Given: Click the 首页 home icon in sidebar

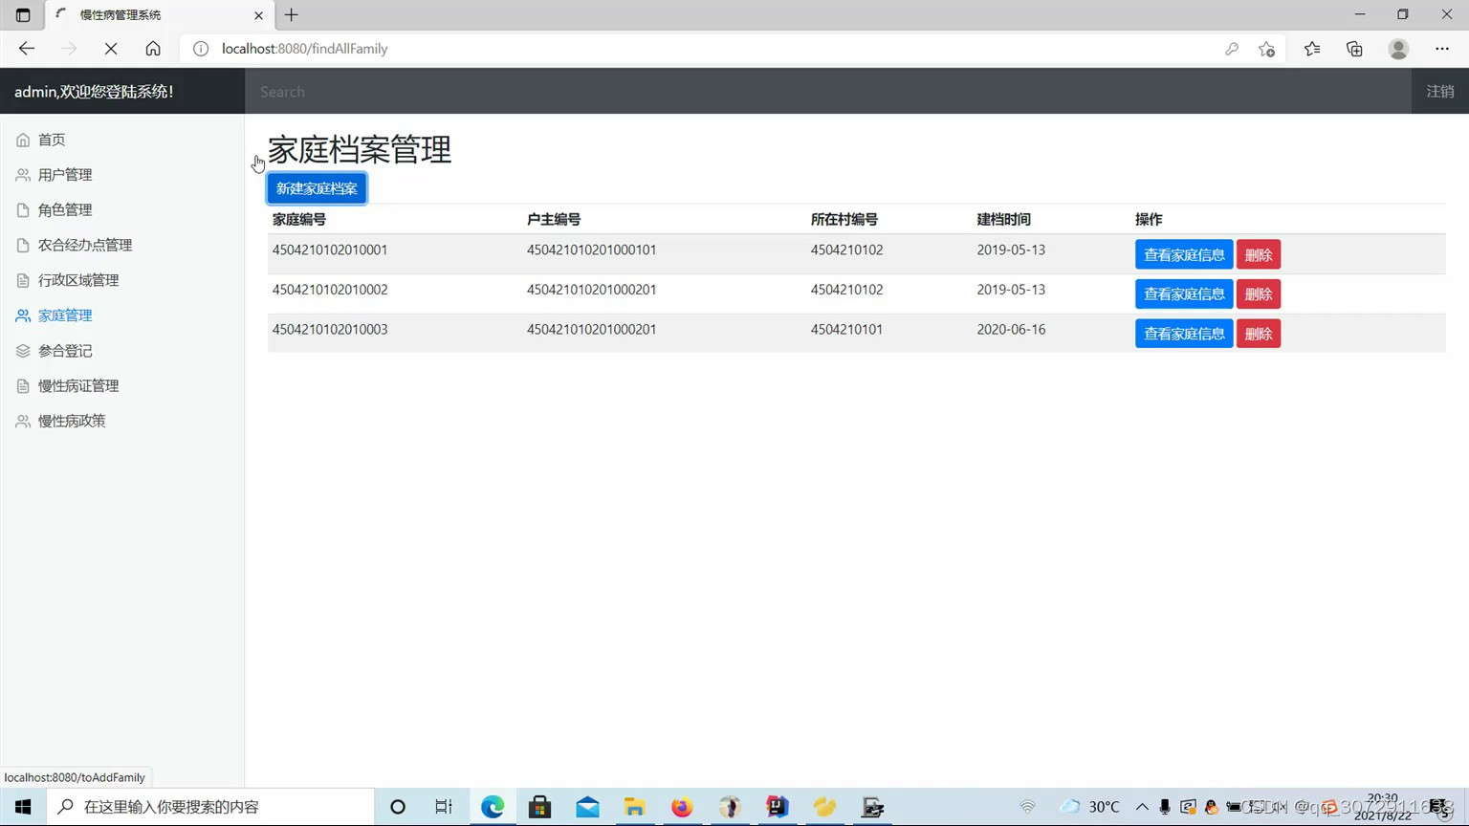Looking at the screenshot, I should [x=23, y=140].
